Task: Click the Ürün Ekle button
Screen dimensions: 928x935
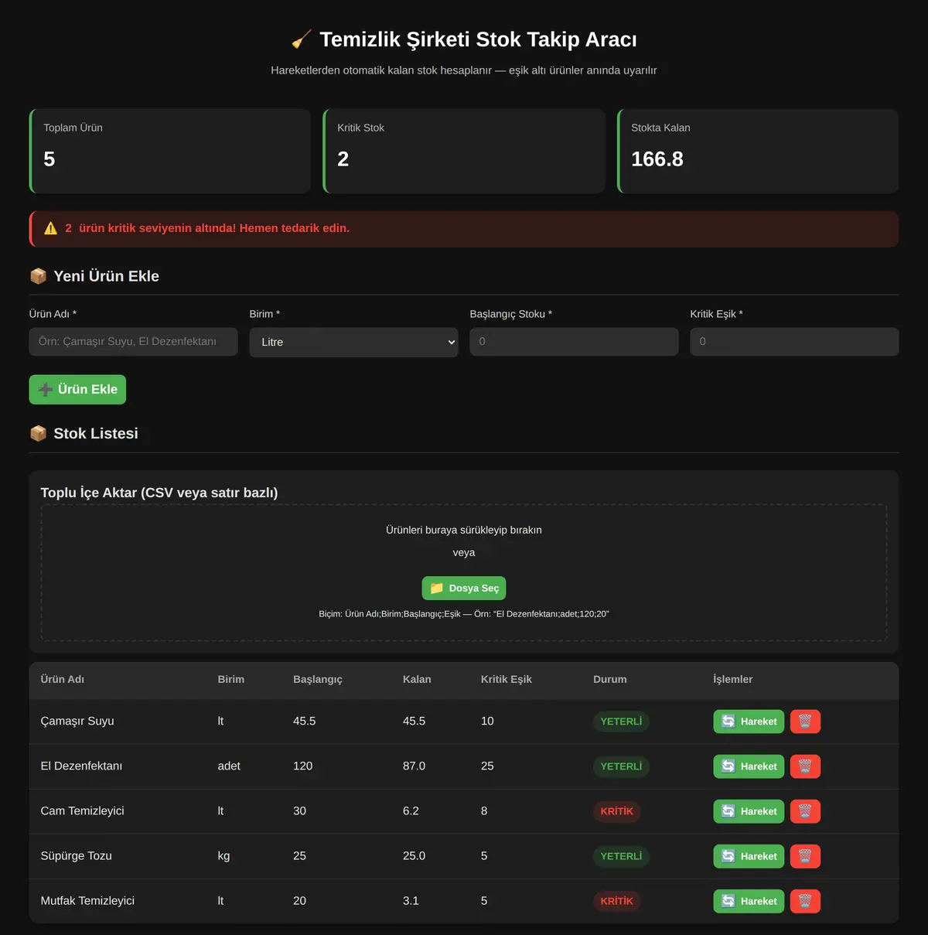Action: 77,389
